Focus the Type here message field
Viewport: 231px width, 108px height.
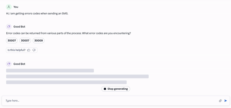pyautogui.click(x=111, y=101)
